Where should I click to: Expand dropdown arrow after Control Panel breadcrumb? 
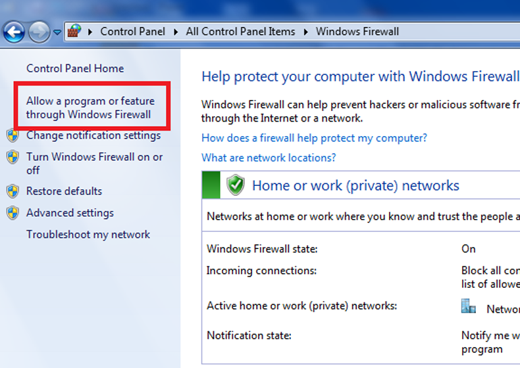[x=176, y=32]
